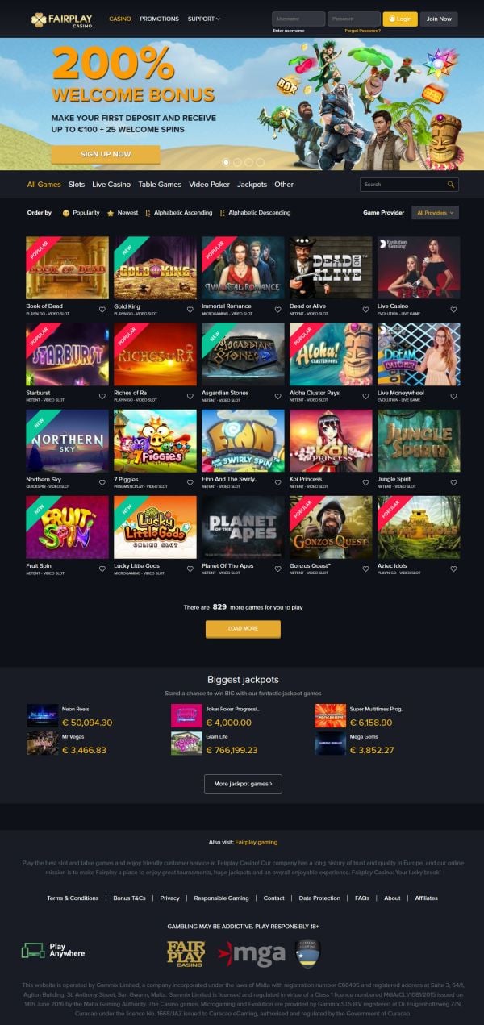This screenshot has width=484, height=1025.
Task: Select the second banner carousel dot
Action: tap(237, 162)
